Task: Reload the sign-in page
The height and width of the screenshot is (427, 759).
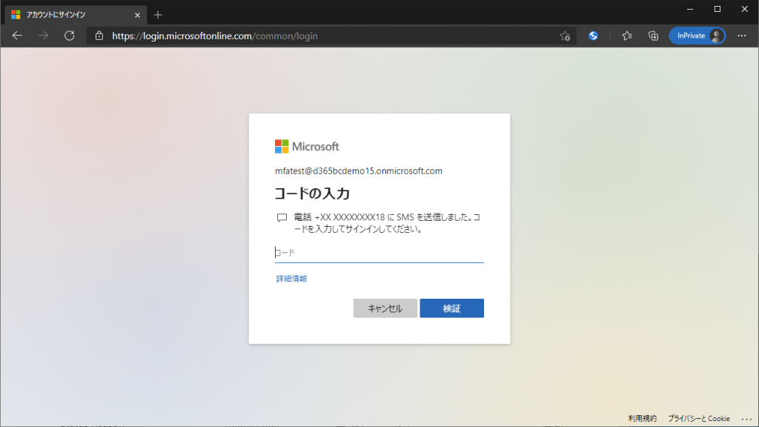Action: tap(69, 36)
